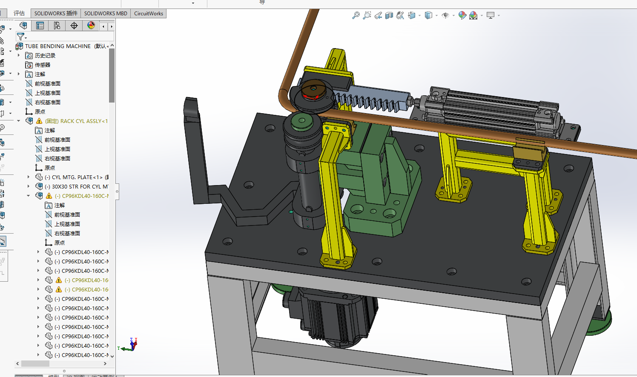Open the ConfigurationManager tab icon

57,26
